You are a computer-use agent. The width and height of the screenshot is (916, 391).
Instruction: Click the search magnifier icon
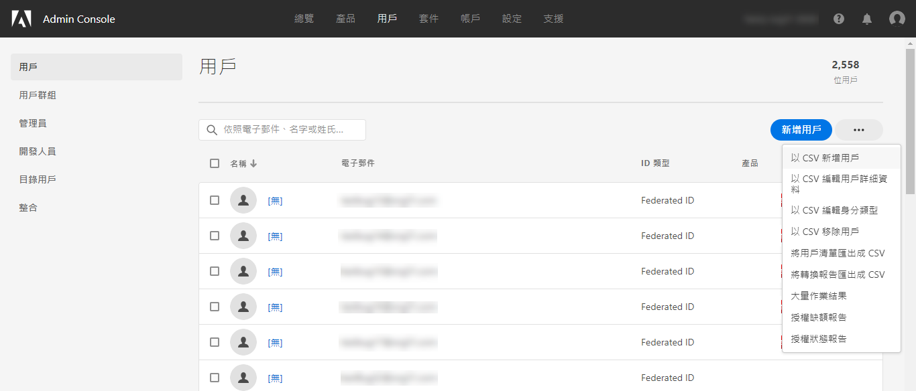212,129
